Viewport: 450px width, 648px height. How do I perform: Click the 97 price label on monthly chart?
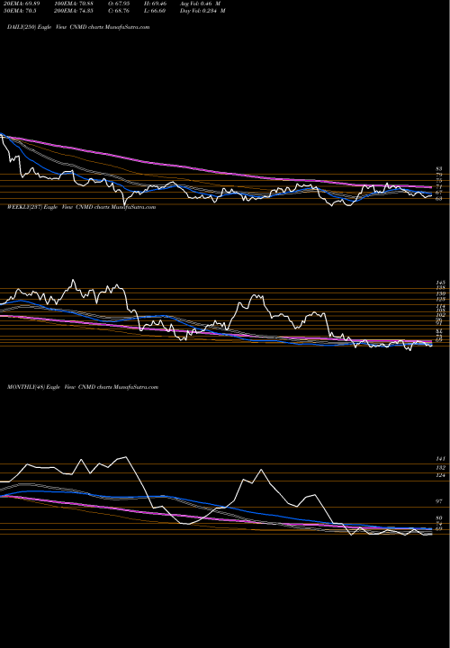pos(439,501)
